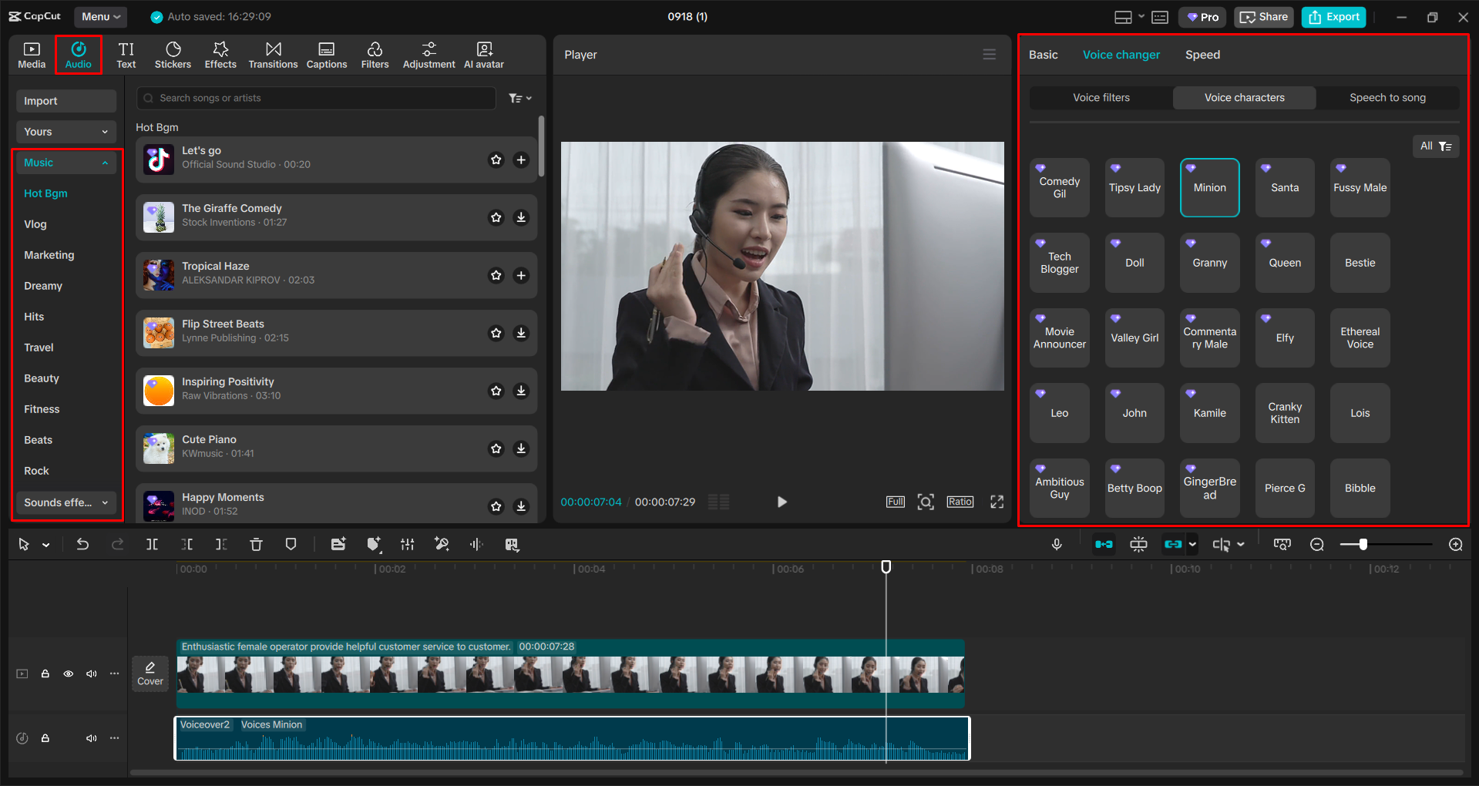This screenshot has width=1479, height=786.
Task: Switch to the Speed tab
Action: coord(1202,55)
